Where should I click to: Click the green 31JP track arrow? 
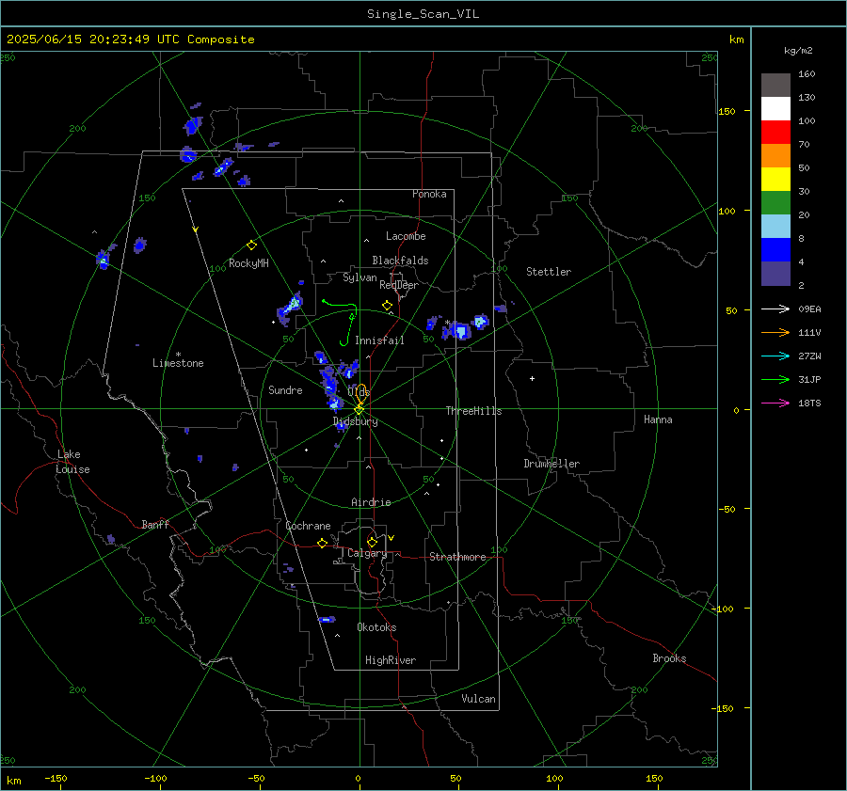pyautogui.click(x=775, y=380)
